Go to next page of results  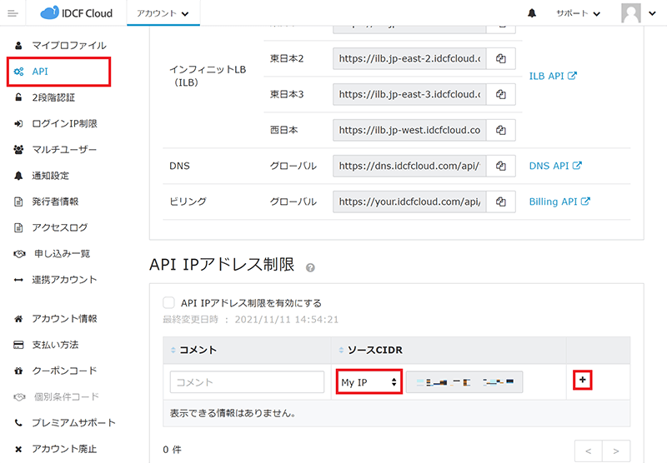[x=616, y=451]
